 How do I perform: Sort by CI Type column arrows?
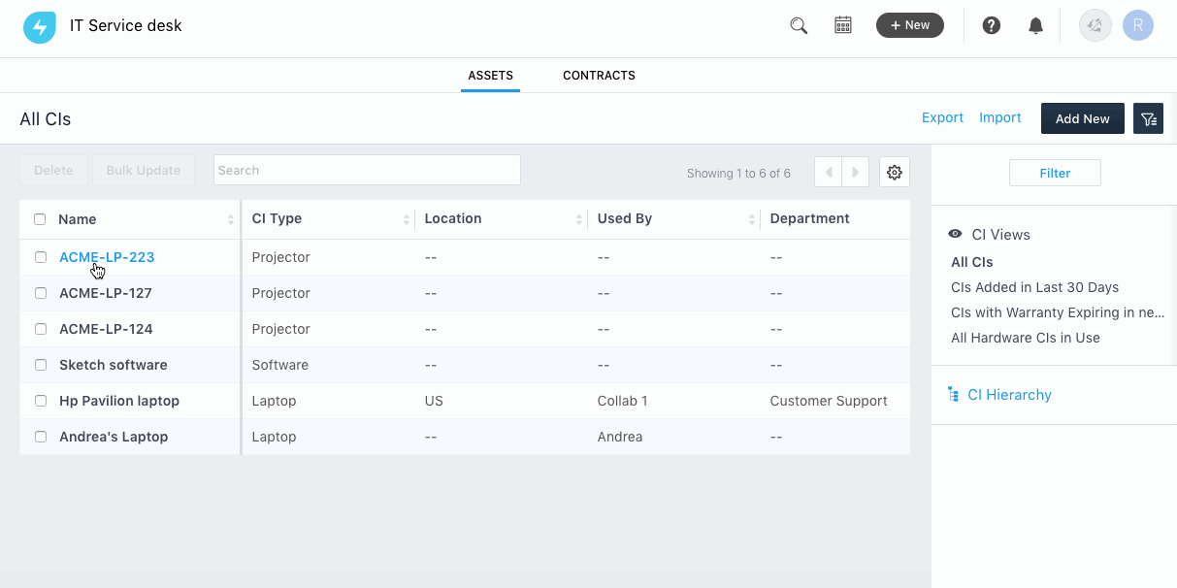click(x=406, y=219)
